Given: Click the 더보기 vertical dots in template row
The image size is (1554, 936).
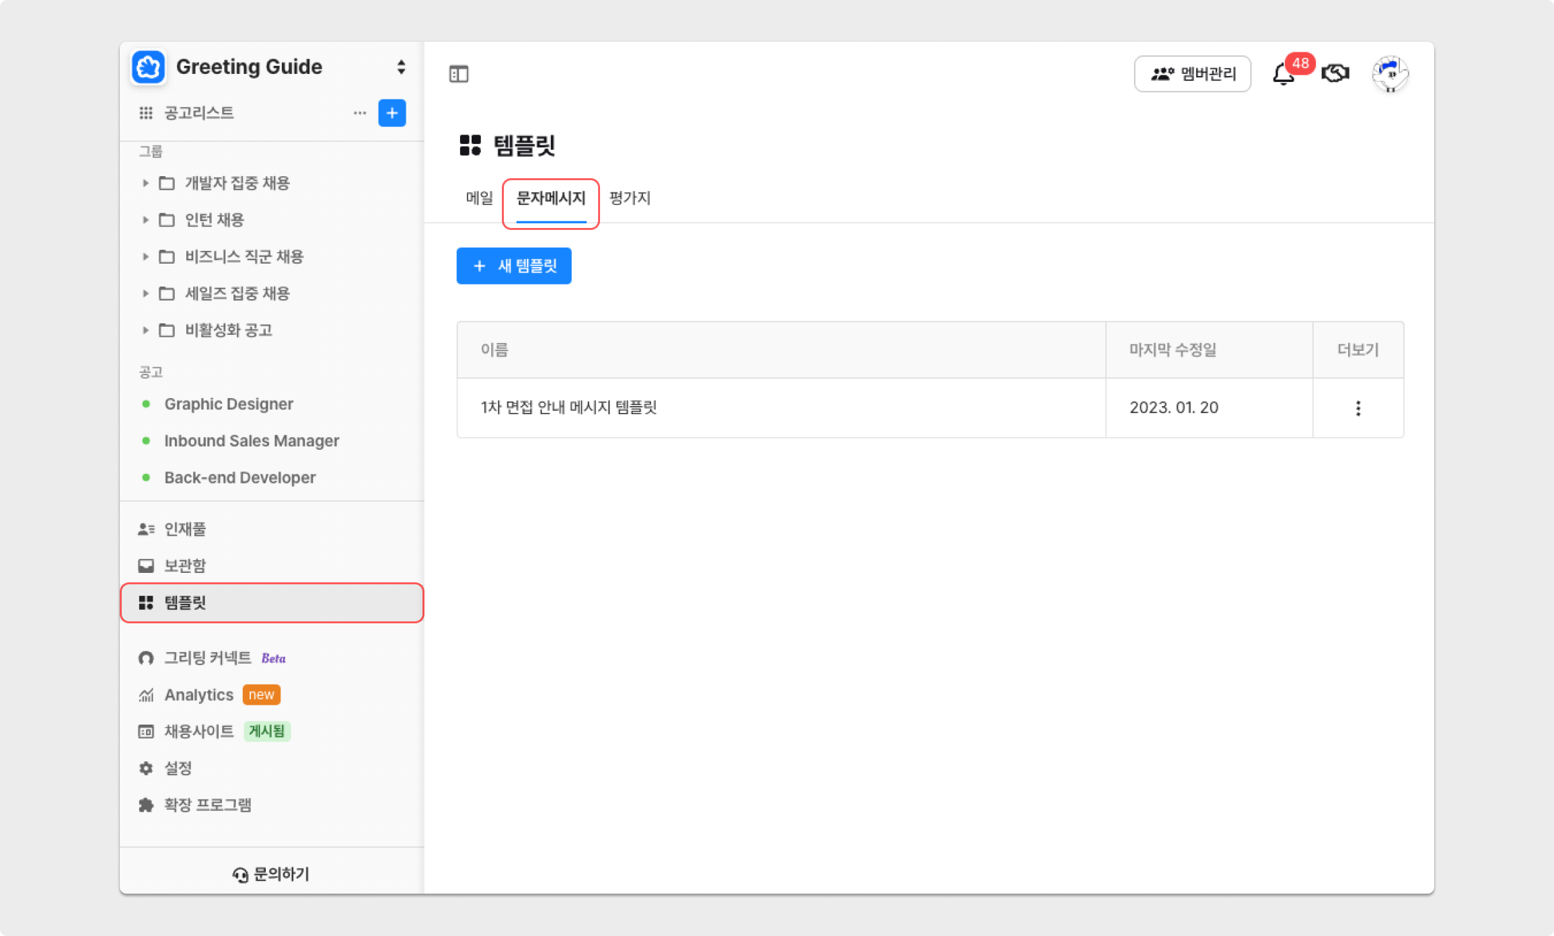Looking at the screenshot, I should click(x=1358, y=408).
